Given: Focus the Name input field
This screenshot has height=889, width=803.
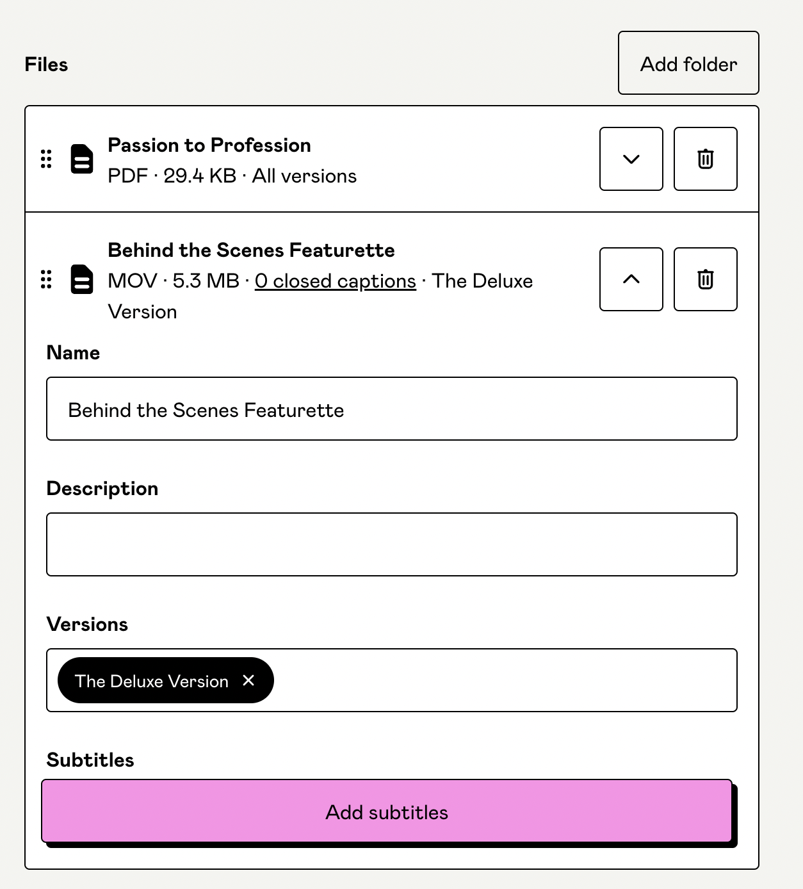Looking at the screenshot, I should 391,409.
